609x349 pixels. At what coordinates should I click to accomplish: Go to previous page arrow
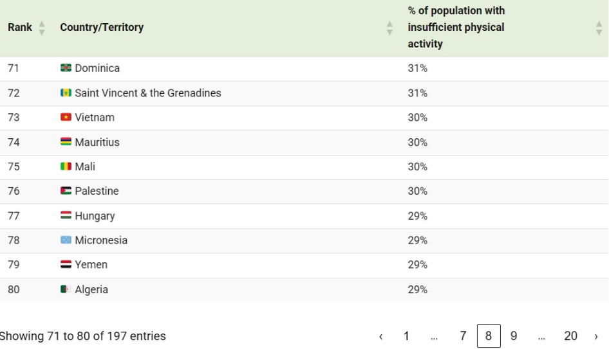[x=380, y=336]
